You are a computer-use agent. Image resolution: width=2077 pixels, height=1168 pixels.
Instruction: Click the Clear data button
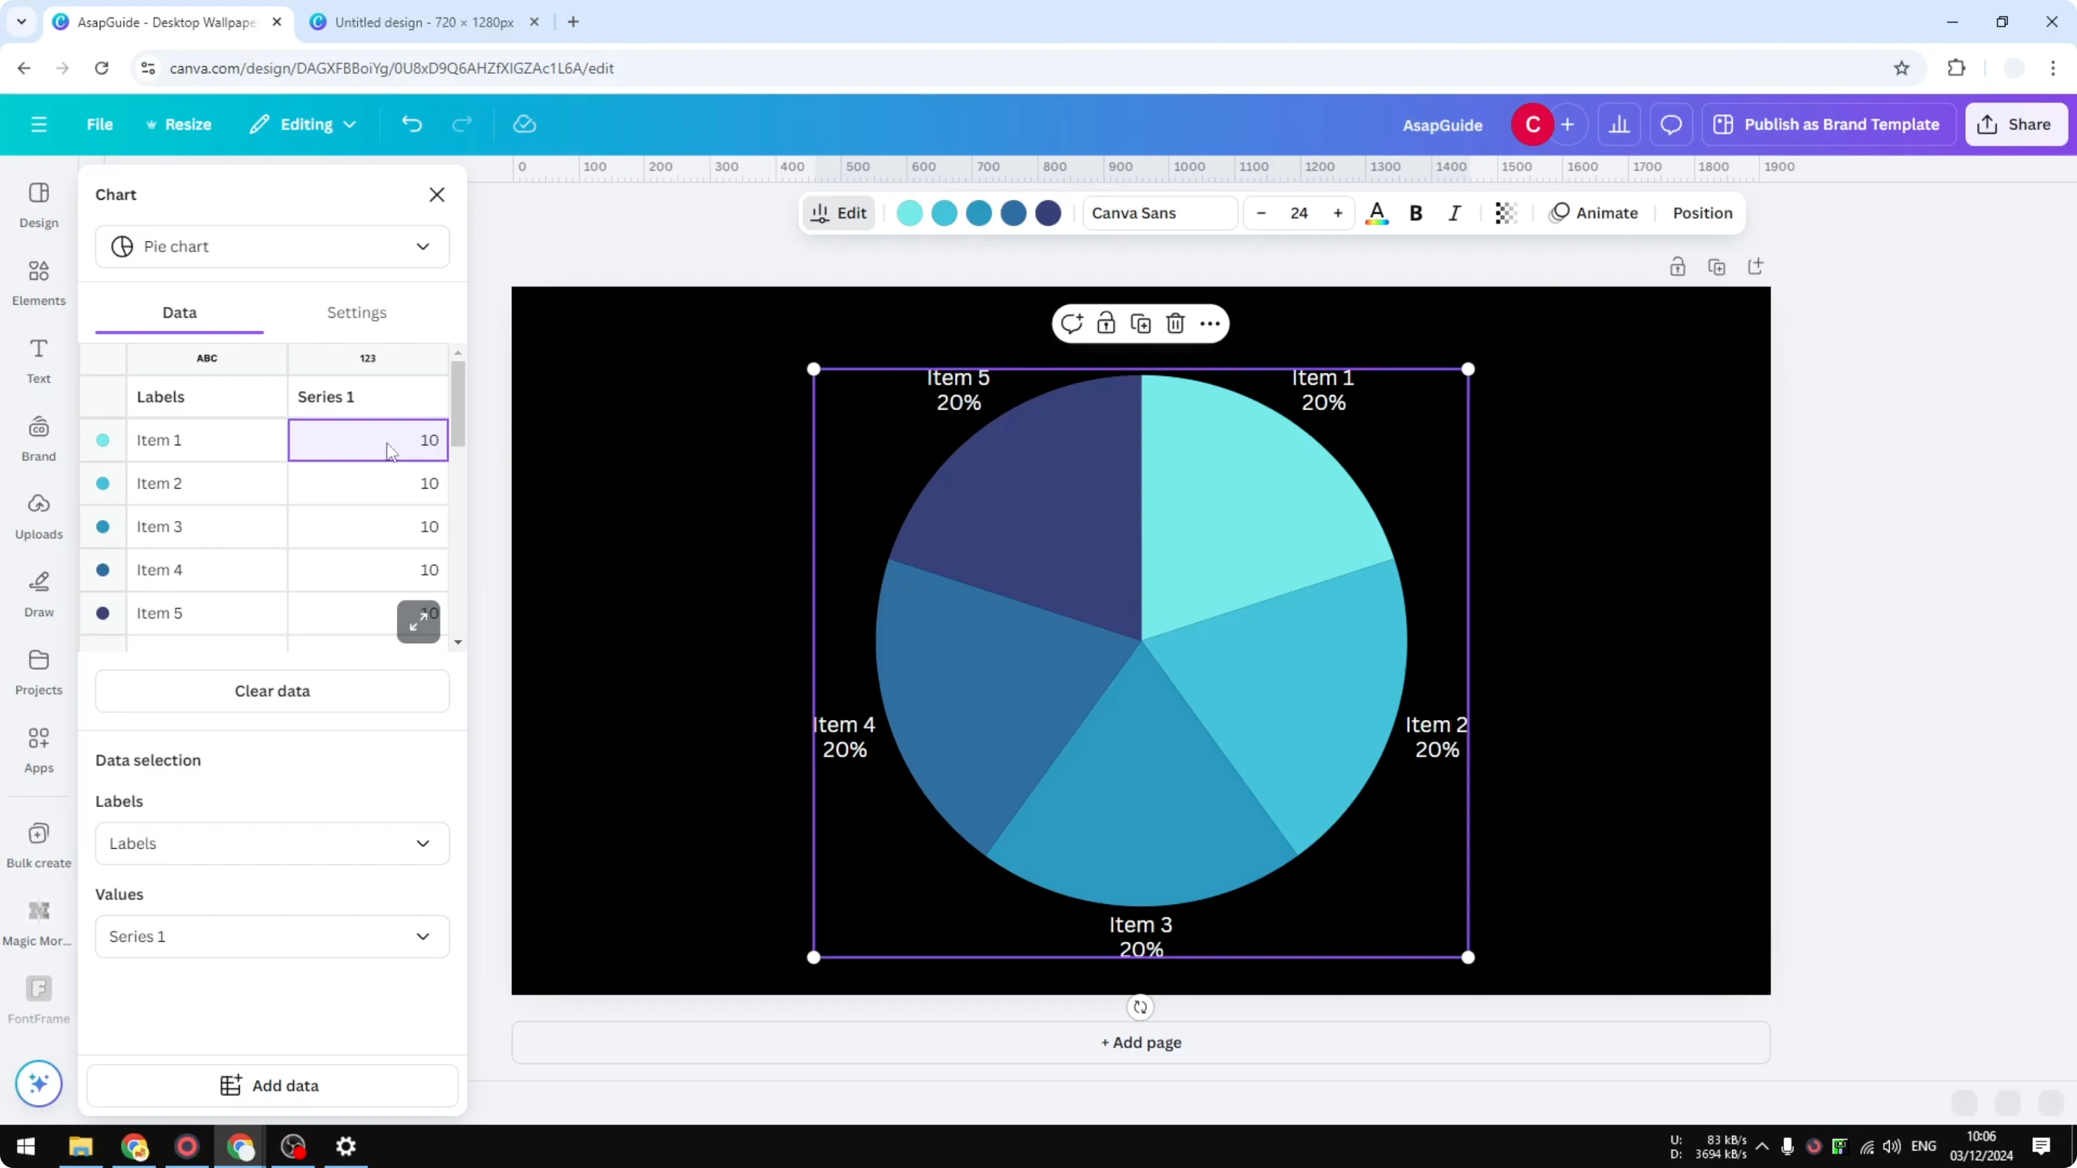[x=271, y=691]
